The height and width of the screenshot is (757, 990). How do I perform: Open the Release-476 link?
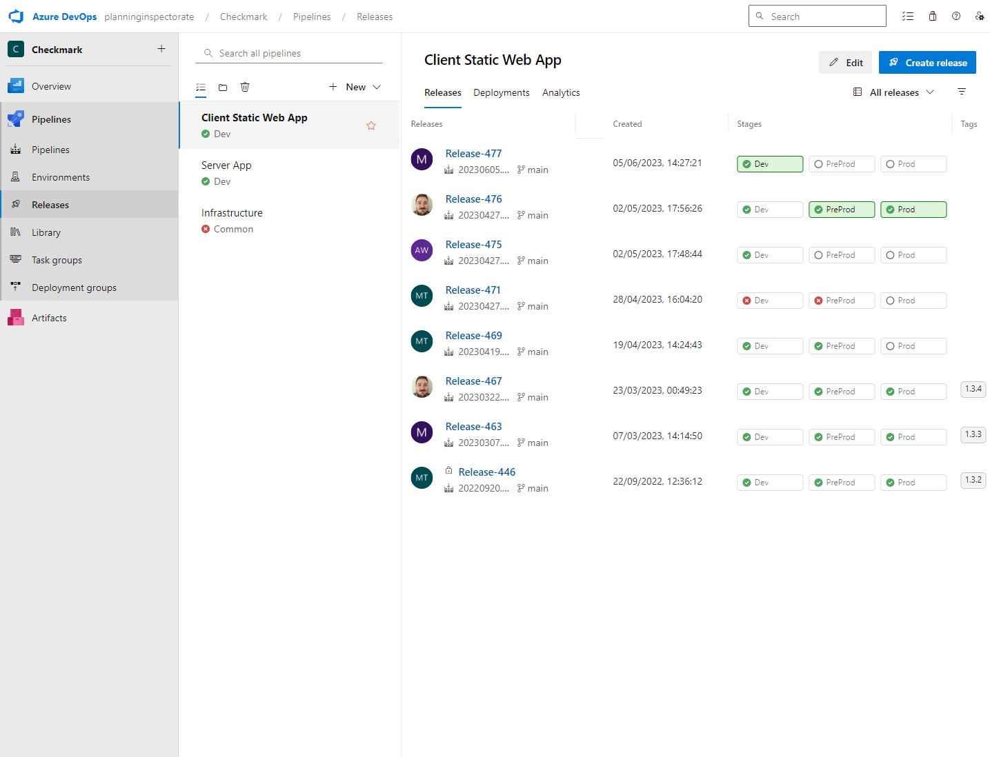coord(473,199)
